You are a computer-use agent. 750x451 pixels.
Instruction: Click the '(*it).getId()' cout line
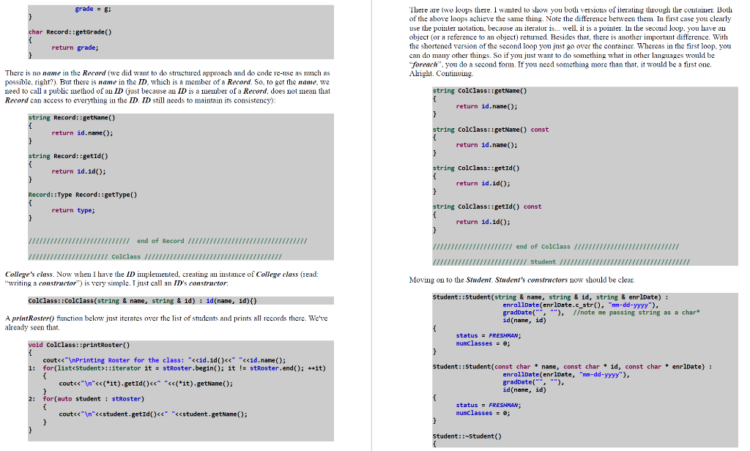(146, 384)
